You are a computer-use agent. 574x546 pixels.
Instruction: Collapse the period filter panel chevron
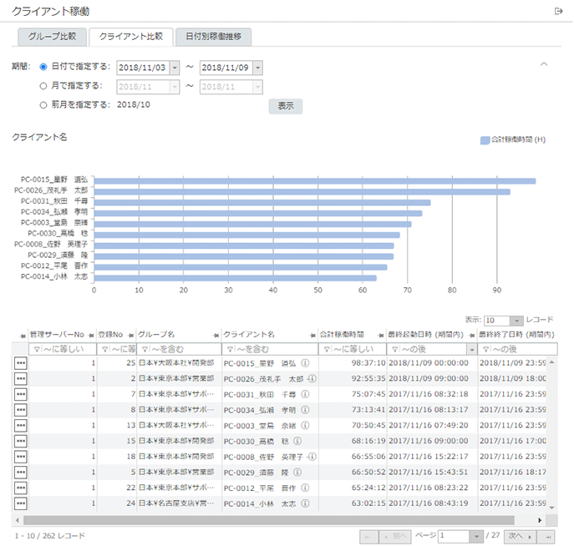[x=544, y=64]
